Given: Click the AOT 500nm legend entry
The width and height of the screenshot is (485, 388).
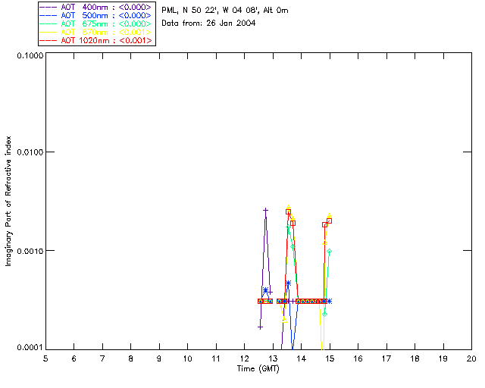Looking at the screenshot, I should pos(96,15).
